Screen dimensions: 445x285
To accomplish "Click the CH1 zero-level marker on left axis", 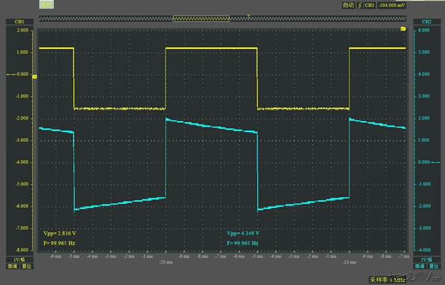I will 34,76.
